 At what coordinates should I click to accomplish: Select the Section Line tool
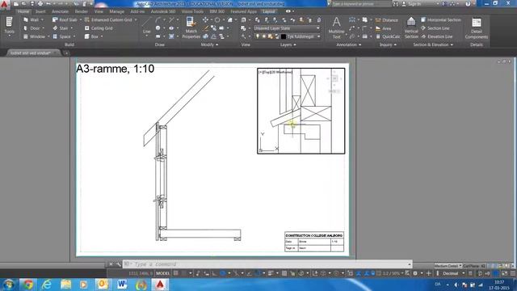tap(435, 28)
